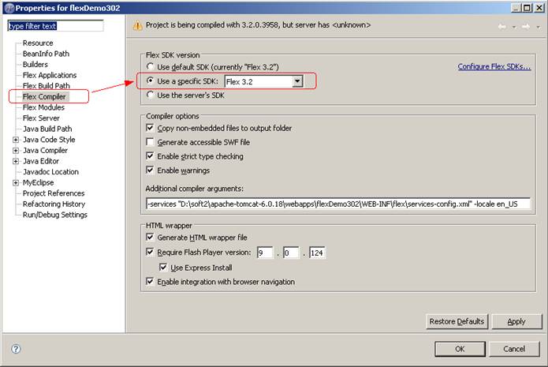Enable Generate accessible SWF file checkbox
Screen dimensions: 548x367
coord(150,142)
